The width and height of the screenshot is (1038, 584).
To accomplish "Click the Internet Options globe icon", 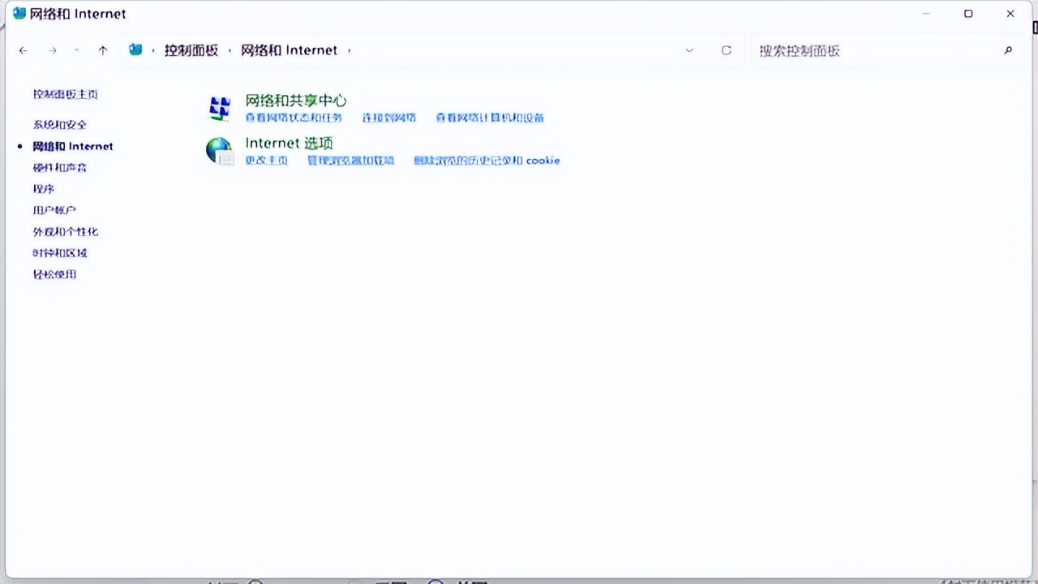I will (x=219, y=151).
